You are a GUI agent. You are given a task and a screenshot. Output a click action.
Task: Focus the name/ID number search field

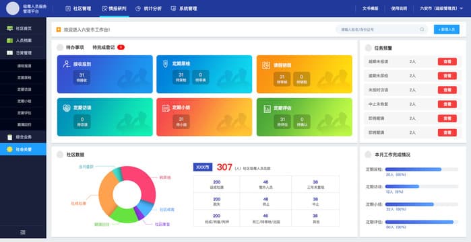click(x=381, y=30)
